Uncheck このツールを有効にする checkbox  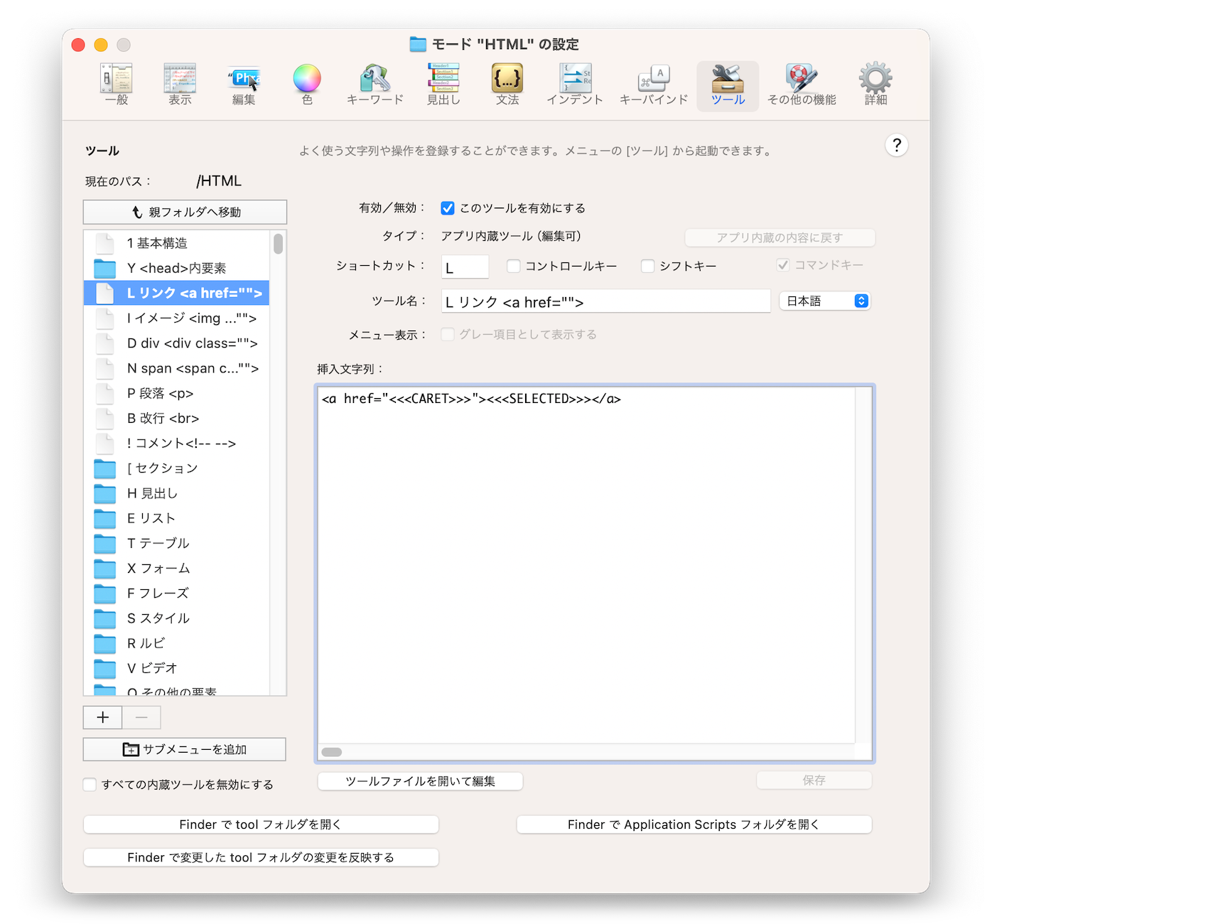(x=448, y=208)
